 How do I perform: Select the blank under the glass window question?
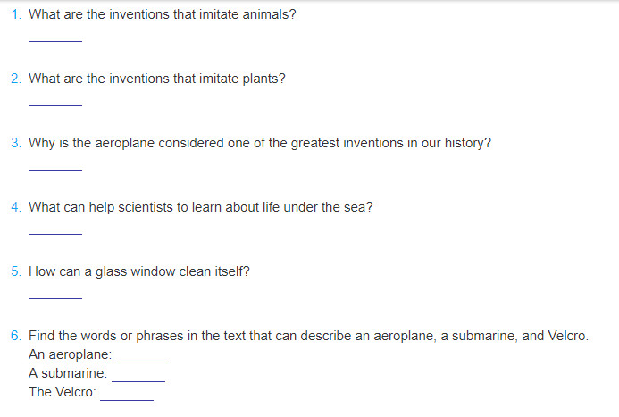pyautogui.click(x=55, y=293)
